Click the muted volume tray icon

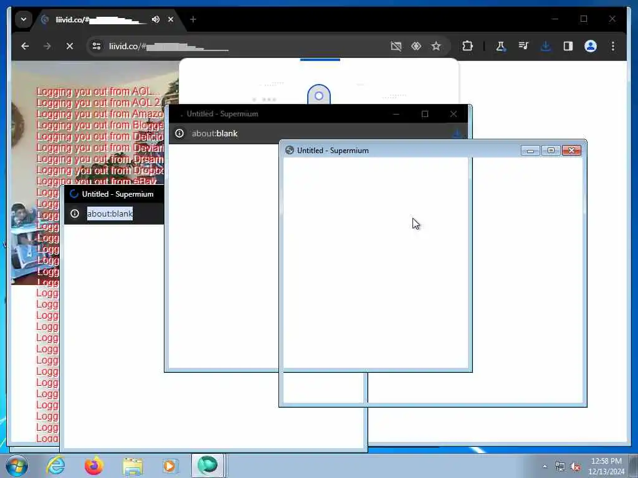click(575, 467)
